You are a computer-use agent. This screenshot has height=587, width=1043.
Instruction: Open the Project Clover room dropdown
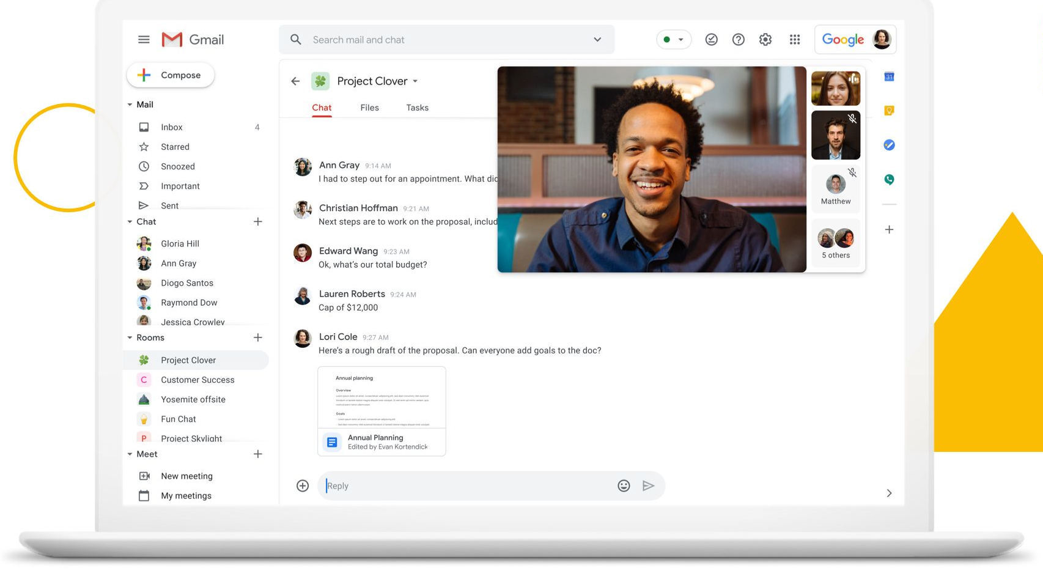[415, 81]
